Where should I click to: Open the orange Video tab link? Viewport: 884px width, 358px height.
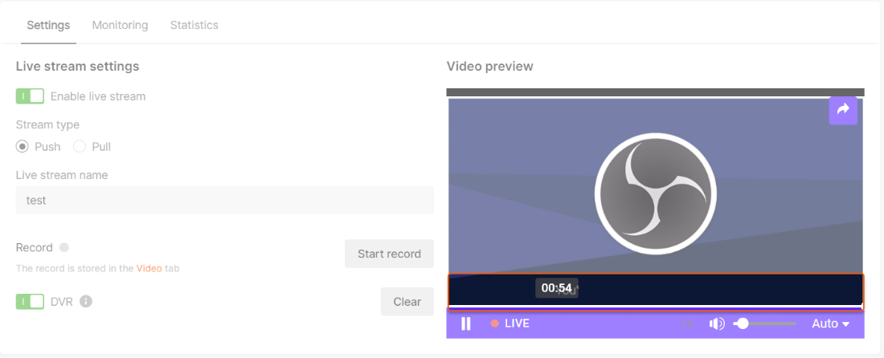click(149, 268)
